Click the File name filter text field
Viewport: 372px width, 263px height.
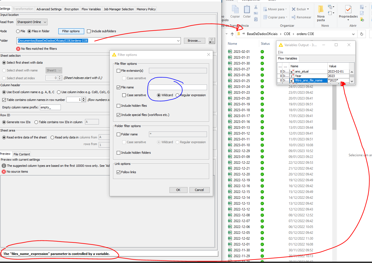click(x=178, y=87)
